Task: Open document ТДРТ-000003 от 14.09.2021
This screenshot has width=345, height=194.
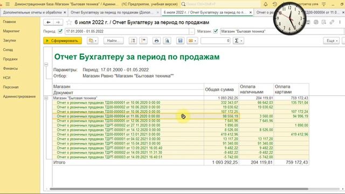Action: (109, 157)
